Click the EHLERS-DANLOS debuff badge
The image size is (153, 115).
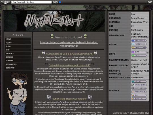(139, 88)
